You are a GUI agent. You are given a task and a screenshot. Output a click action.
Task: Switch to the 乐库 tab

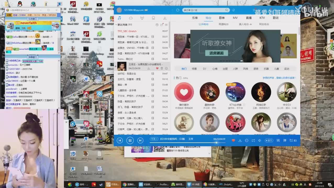click(195, 18)
